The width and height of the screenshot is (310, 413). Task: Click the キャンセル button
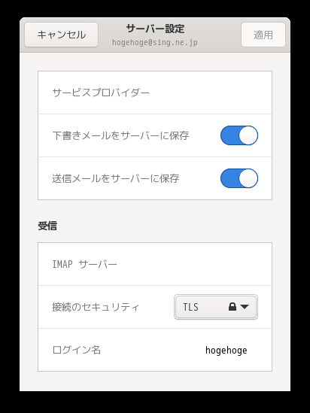tap(62, 35)
